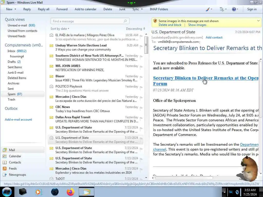
Task: Open Mail view icon in bottom pane
Action: tap(5, 150)
